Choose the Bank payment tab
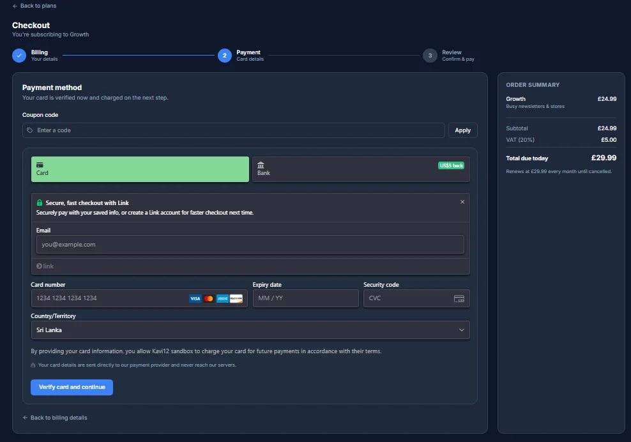The image size is (631, 442). [361, 169]
